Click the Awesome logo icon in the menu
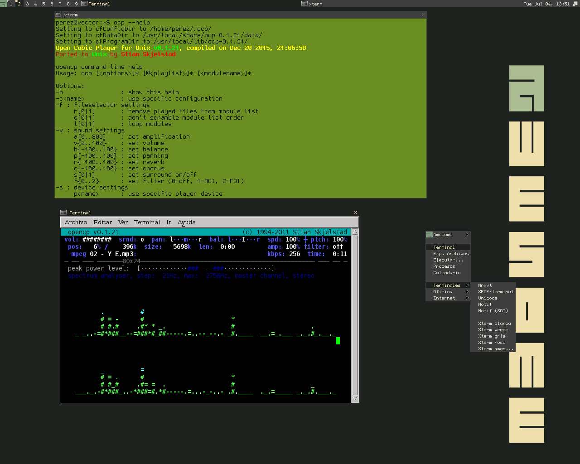 click(x=429, y=235)
